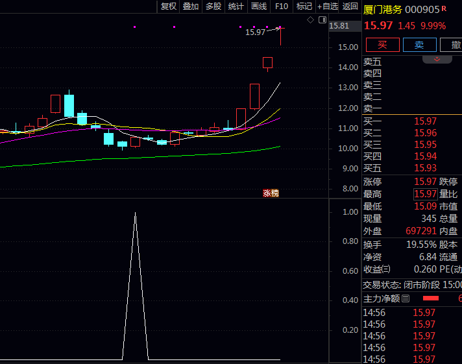Click the R margin-trading marker

click(444, 9)
